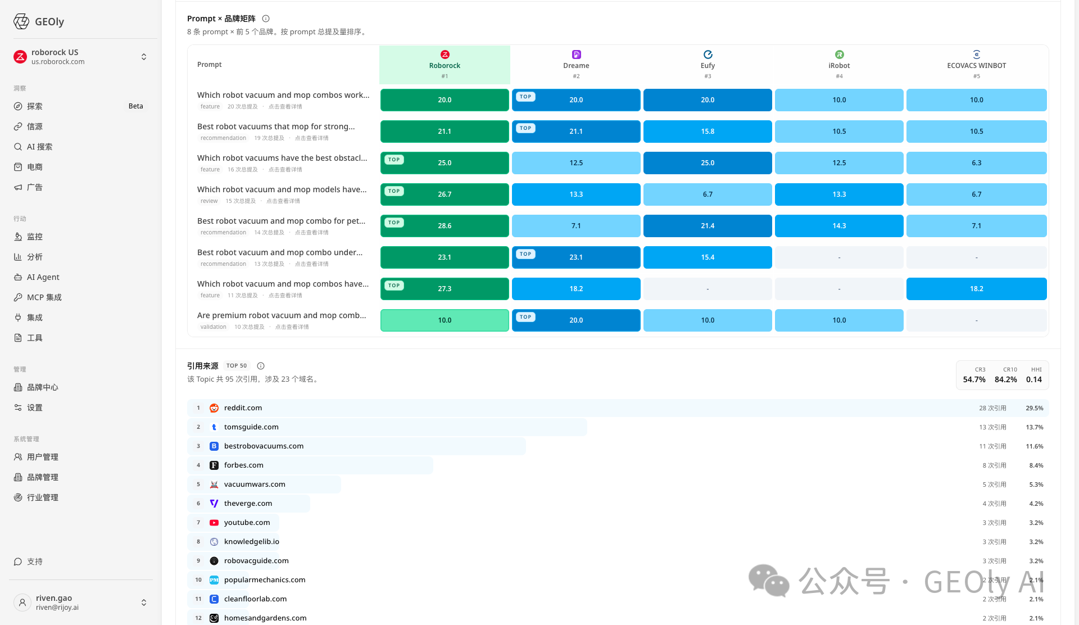Click the Eufy 21.4 cell
This screenshot has width=1079, height=625.
(x=708, y=226)
